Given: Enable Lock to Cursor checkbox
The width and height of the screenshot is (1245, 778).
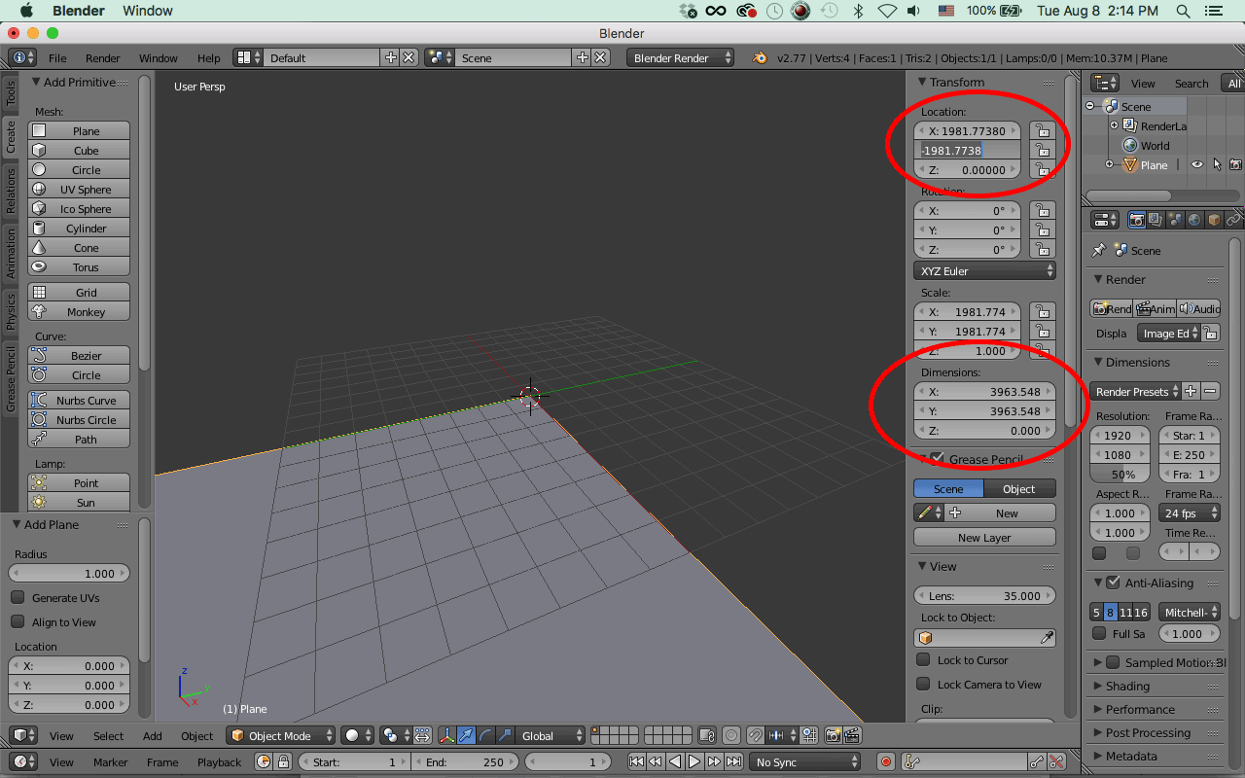Looking at the screenshot, I should (923, 659).
